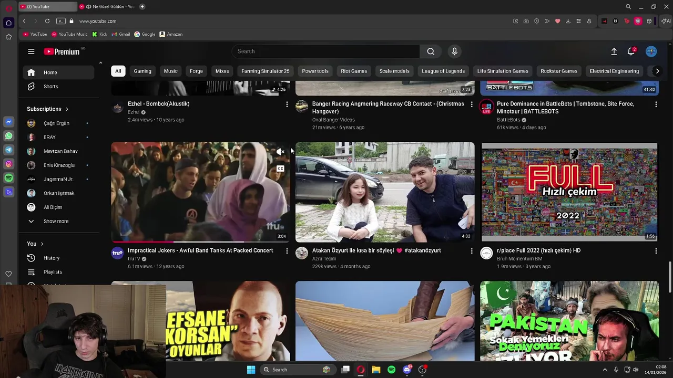
Task: Open the YouTube hamburger guide menu
Action: click(x=31, y=51)
